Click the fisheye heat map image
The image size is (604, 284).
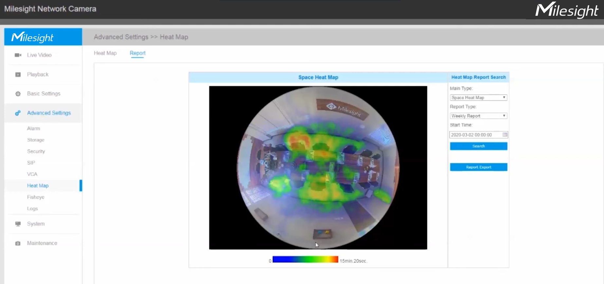(318, 168)
